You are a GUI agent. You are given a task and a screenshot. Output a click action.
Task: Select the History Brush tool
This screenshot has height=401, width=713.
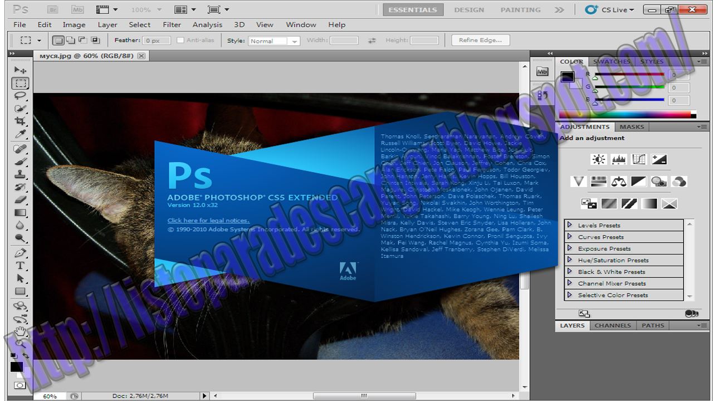coord(20,187)
